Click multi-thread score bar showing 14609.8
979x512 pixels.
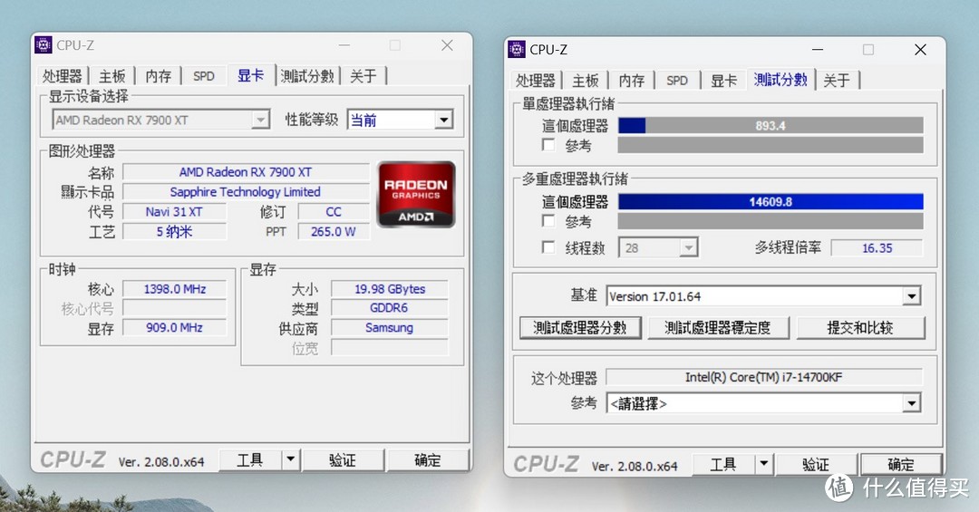pos(771,202)
